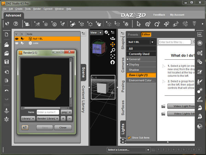
Task: Click the Open file folder icon
Action: [x=7, y=45]
